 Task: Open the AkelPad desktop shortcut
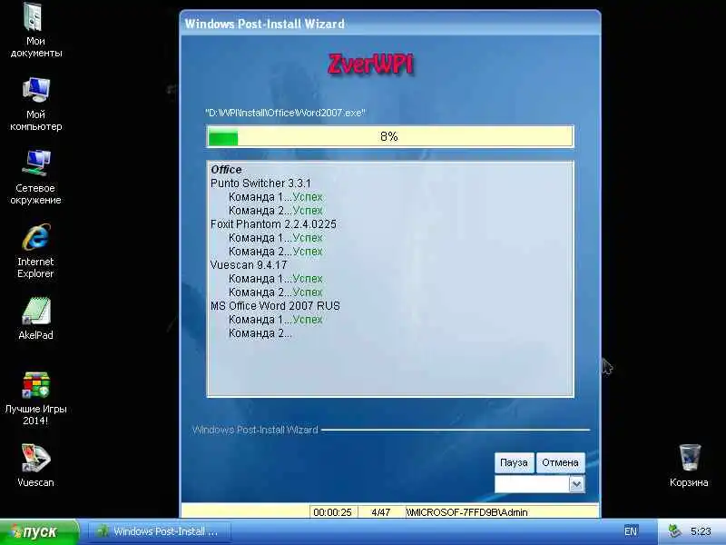point(35,319)
